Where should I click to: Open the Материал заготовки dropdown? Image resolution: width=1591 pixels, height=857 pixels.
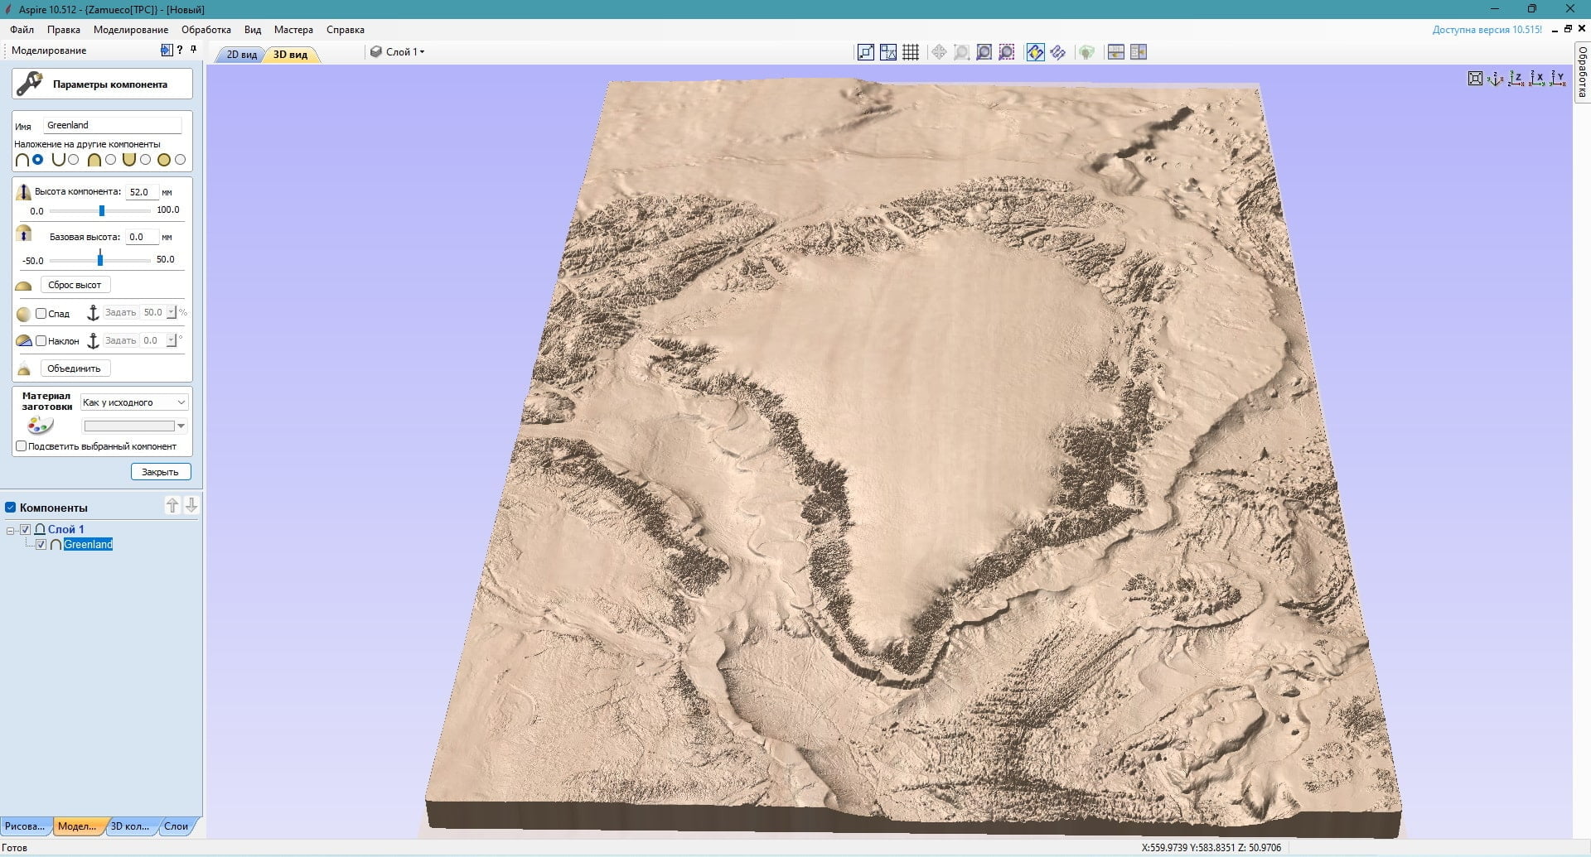[x=134, y=402]
